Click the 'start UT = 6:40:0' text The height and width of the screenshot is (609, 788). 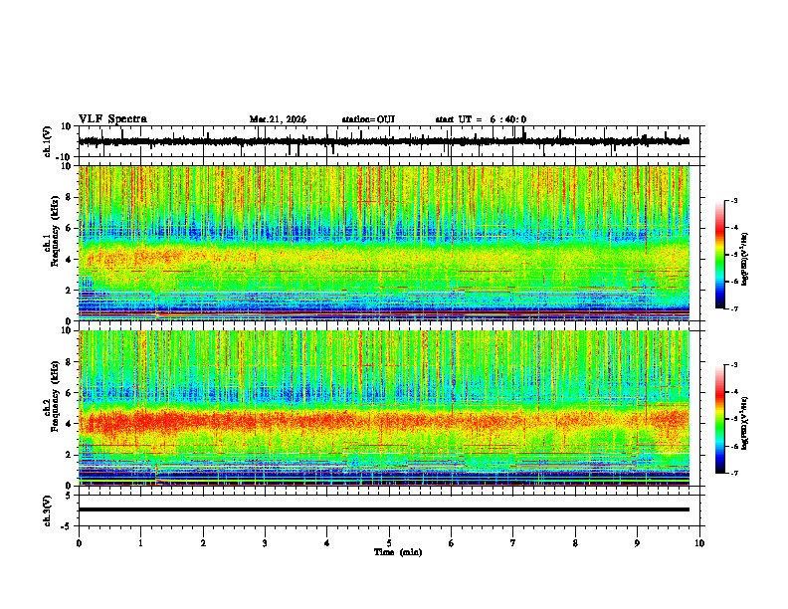[481, 119]
